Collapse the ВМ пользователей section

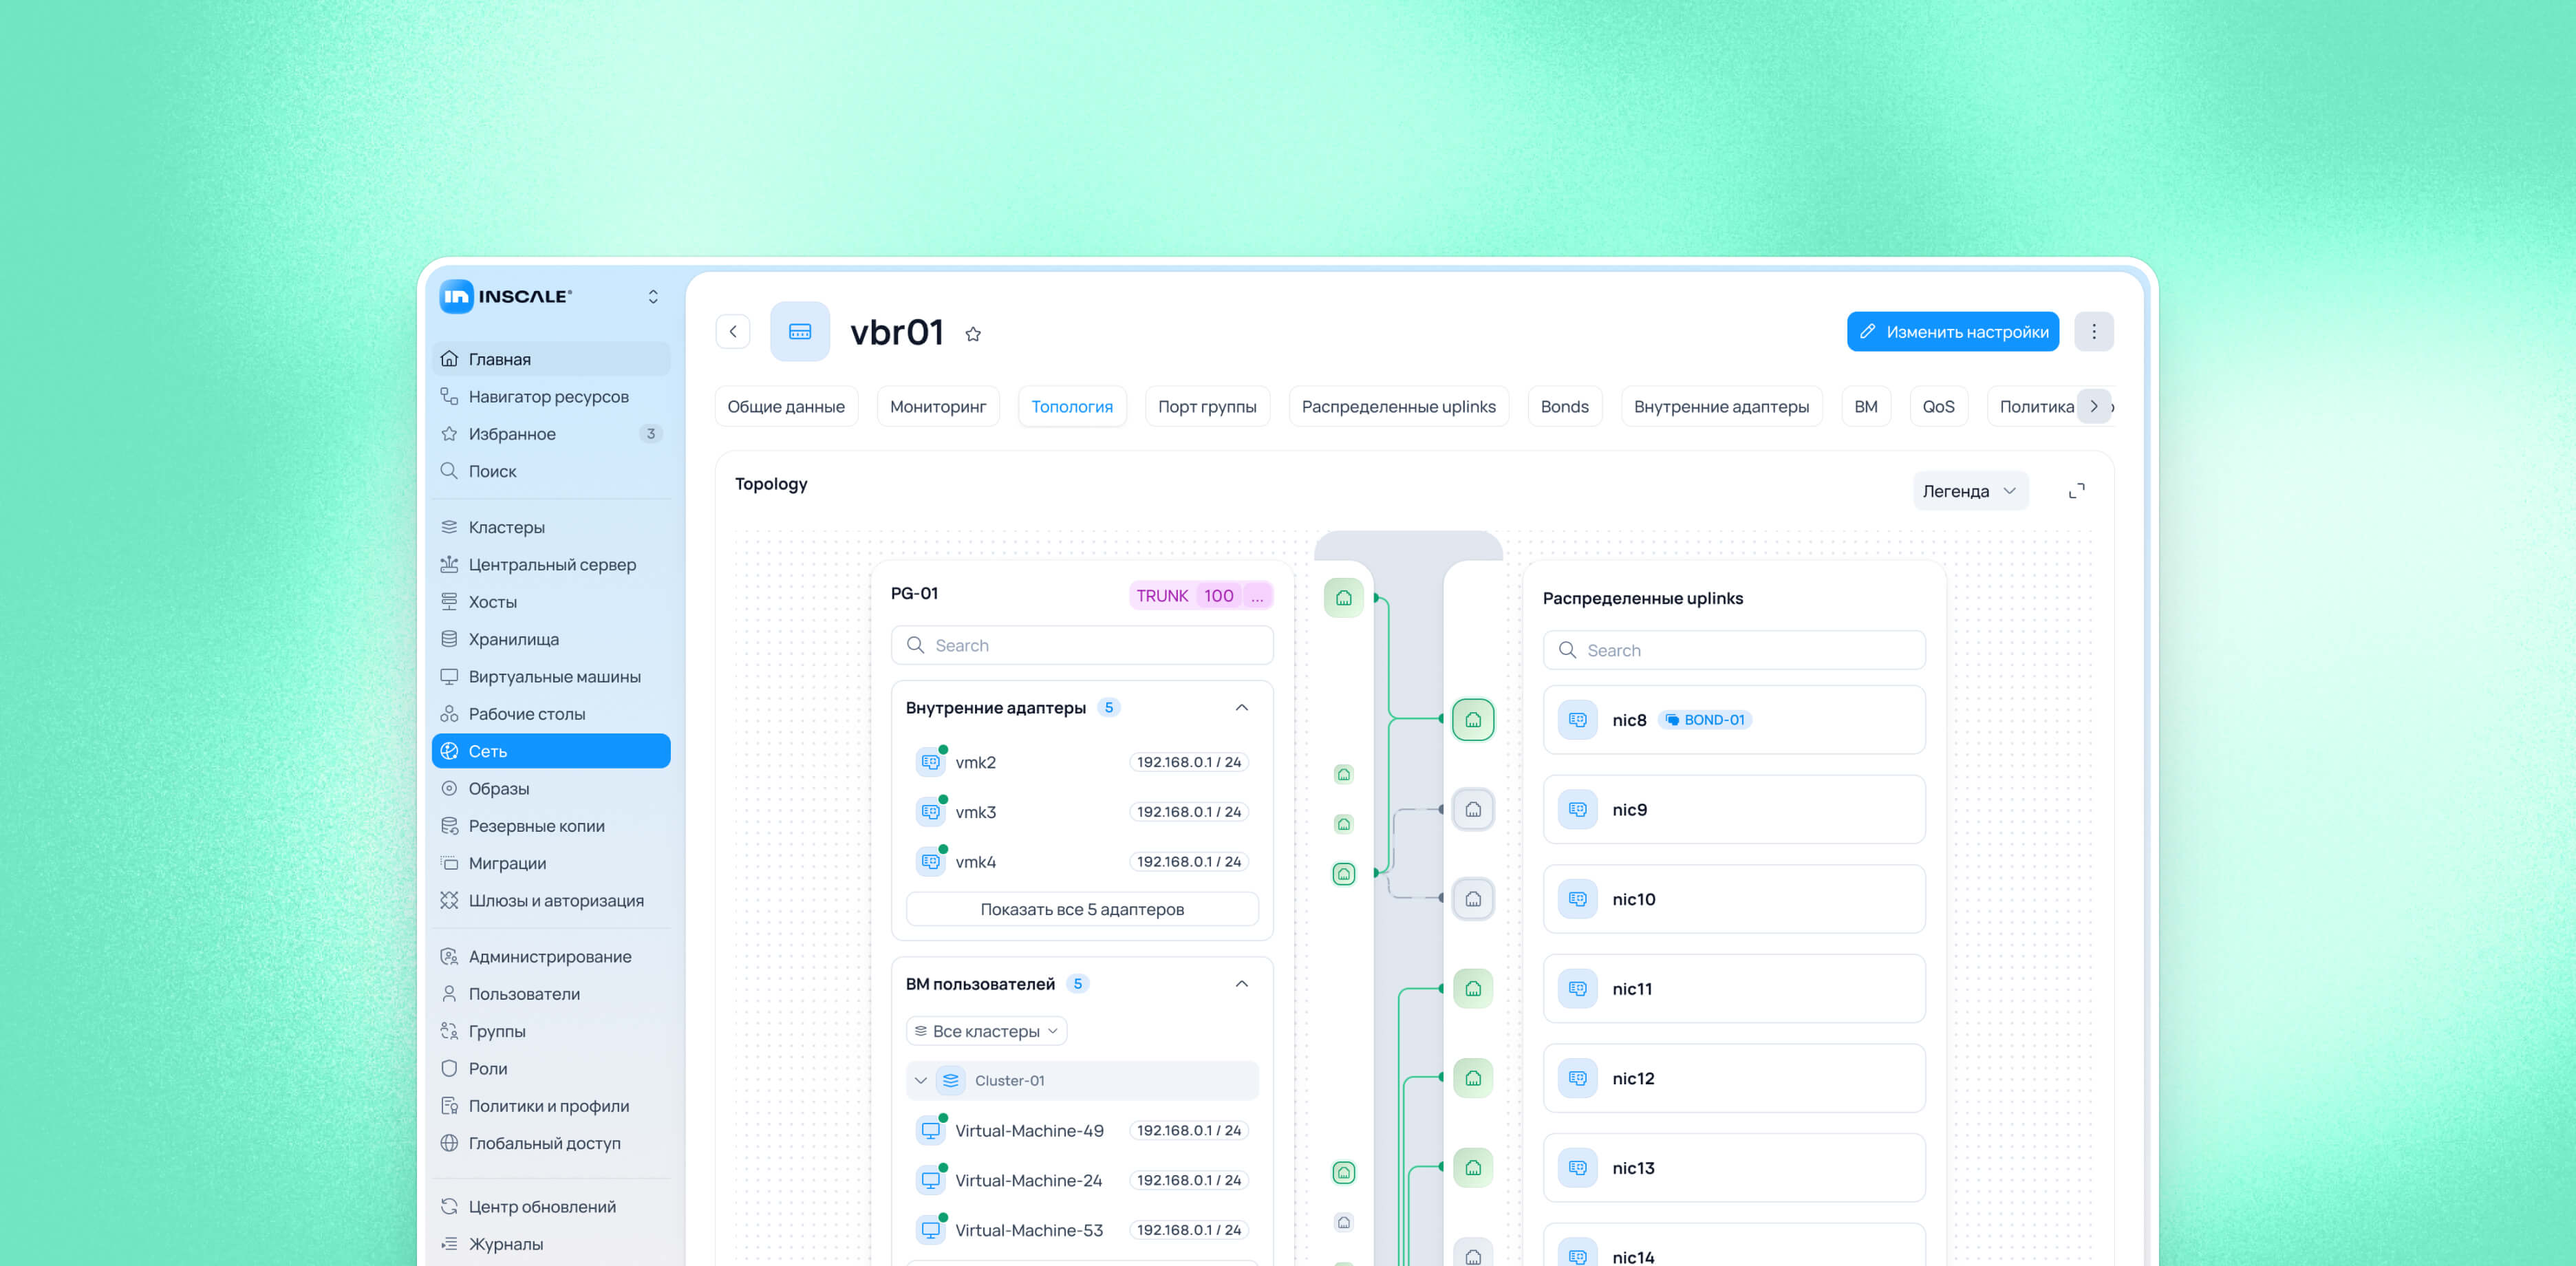1241,984
